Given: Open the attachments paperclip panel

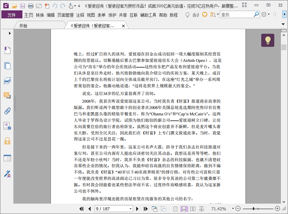Looking at the screenshot, I should (x=7, y=111).
